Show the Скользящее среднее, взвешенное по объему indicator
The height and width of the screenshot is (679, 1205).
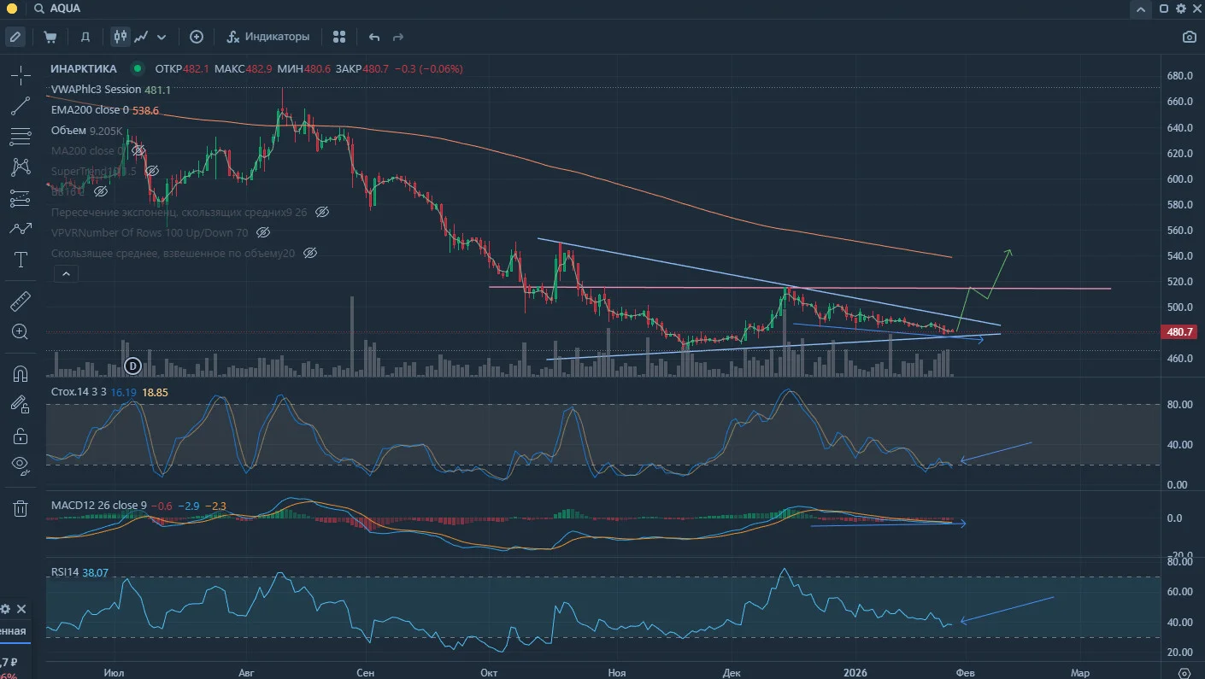pyautogui.click(x=311, y=253)
